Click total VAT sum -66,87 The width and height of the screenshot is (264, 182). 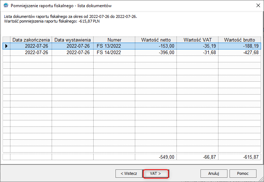coord(209,157)
